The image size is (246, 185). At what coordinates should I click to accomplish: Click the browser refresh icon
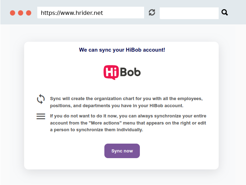point(152,12)
